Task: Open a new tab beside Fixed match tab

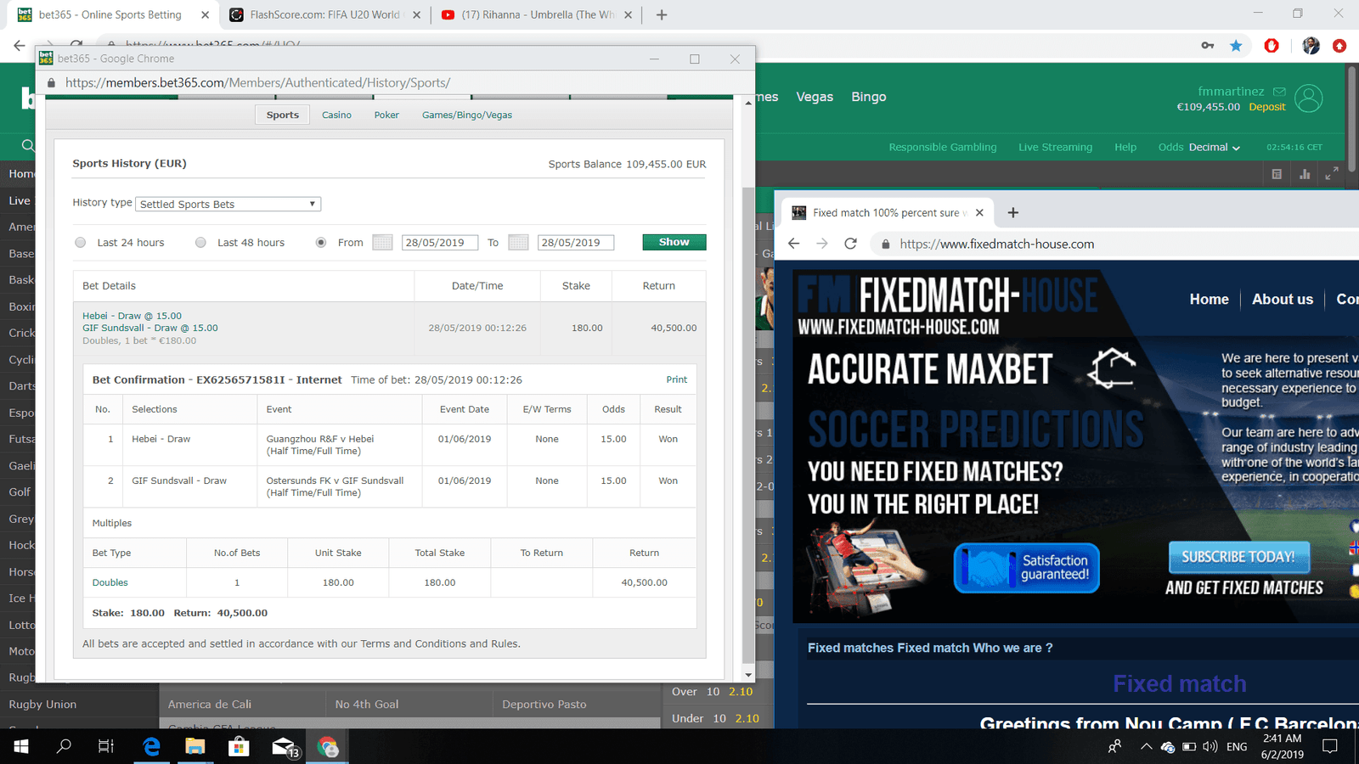Action: [x=1012, y=213]
